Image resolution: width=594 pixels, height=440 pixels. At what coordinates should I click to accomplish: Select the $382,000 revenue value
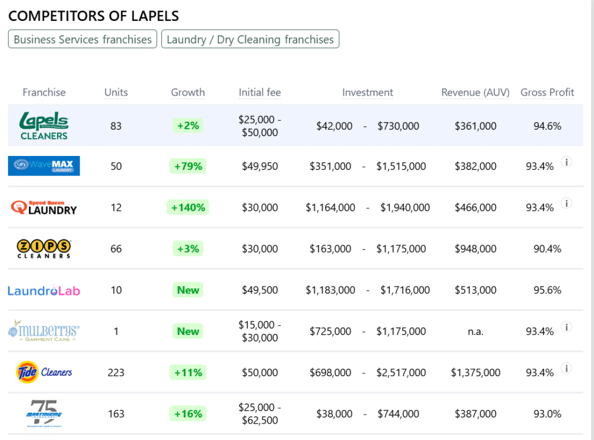[x=476, y=166]
